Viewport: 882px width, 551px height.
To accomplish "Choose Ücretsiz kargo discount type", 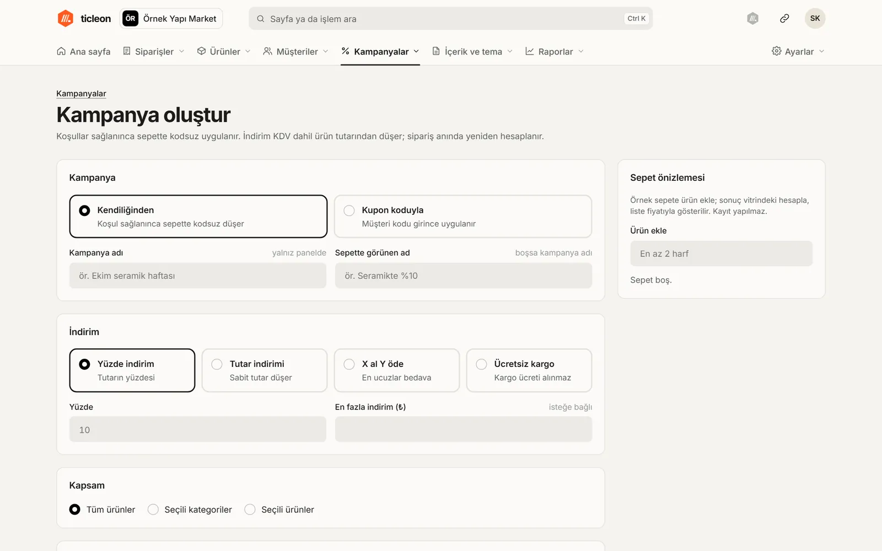I will click(x=529, y=370).
